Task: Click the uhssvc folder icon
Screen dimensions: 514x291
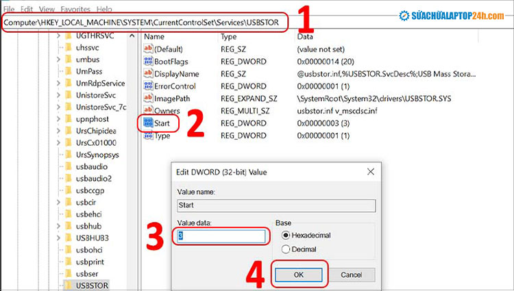Action: click(69, 47)
